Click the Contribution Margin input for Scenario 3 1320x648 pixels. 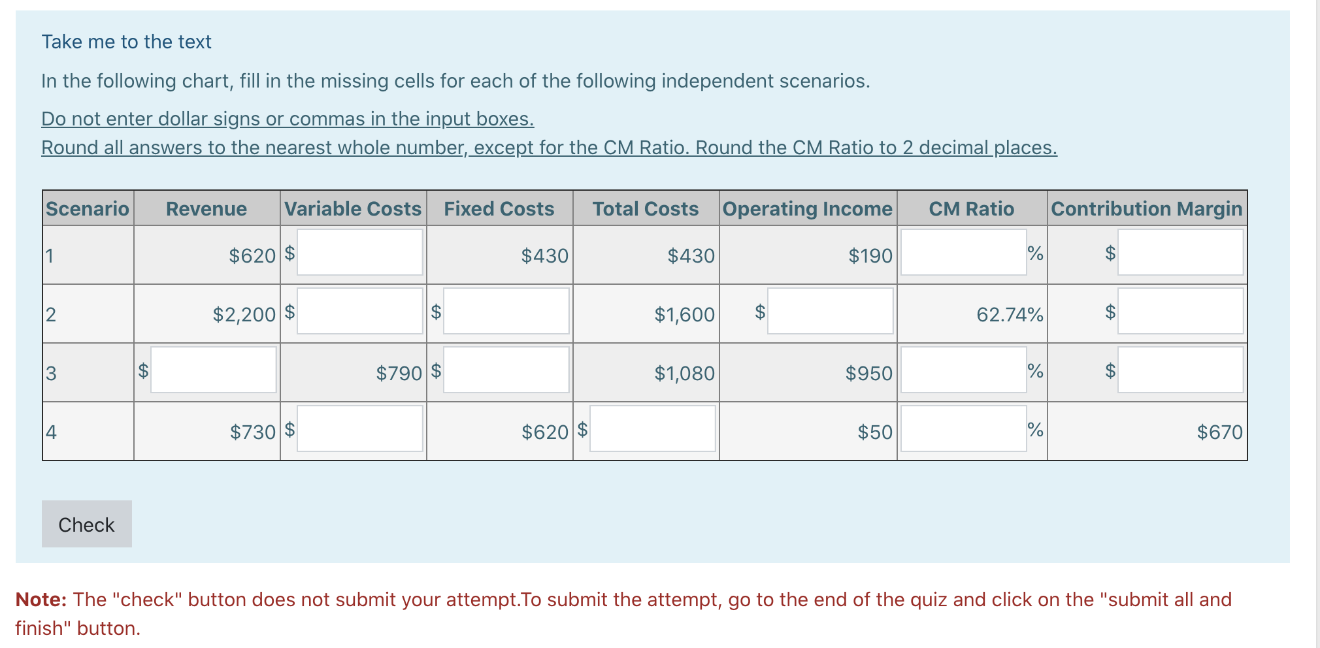coord(1180,371)
